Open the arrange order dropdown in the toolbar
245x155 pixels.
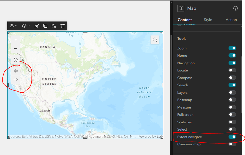coord(25,26)
